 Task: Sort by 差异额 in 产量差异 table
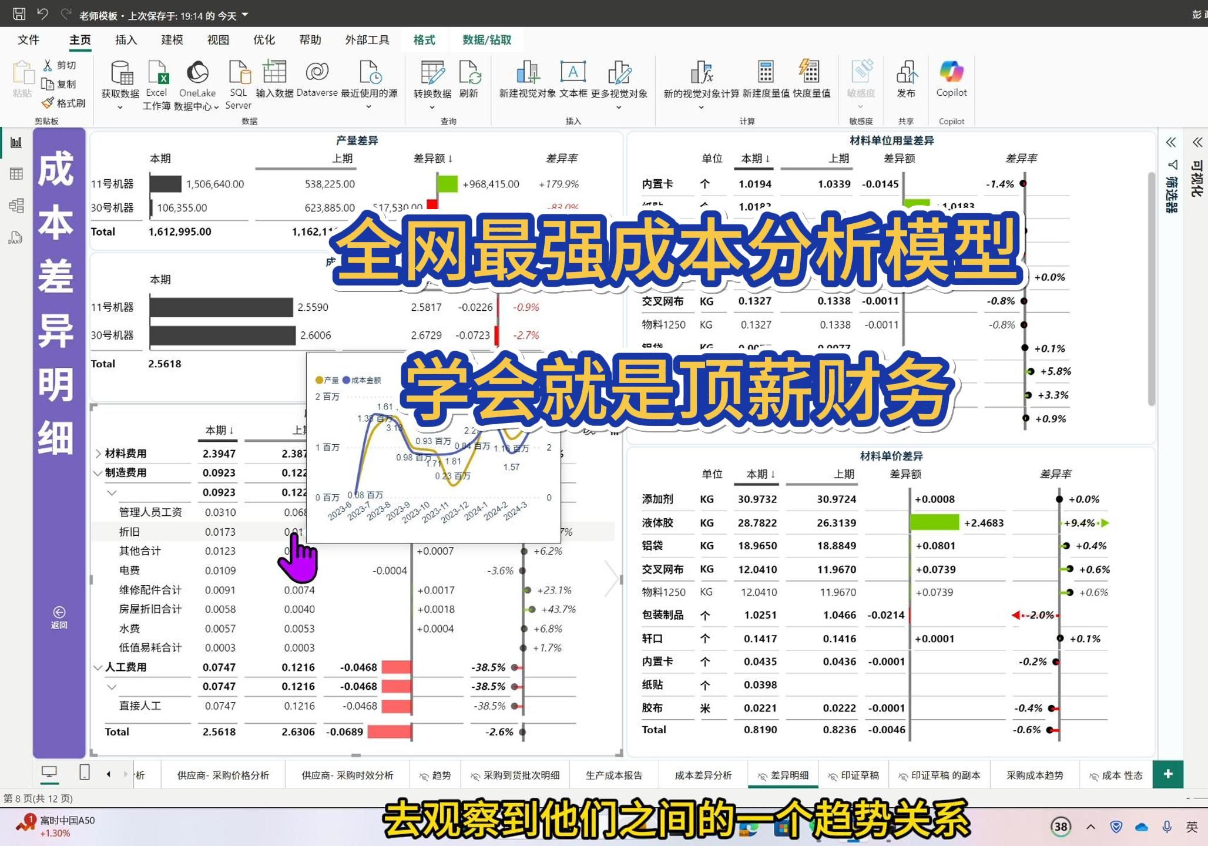point(433,159)
